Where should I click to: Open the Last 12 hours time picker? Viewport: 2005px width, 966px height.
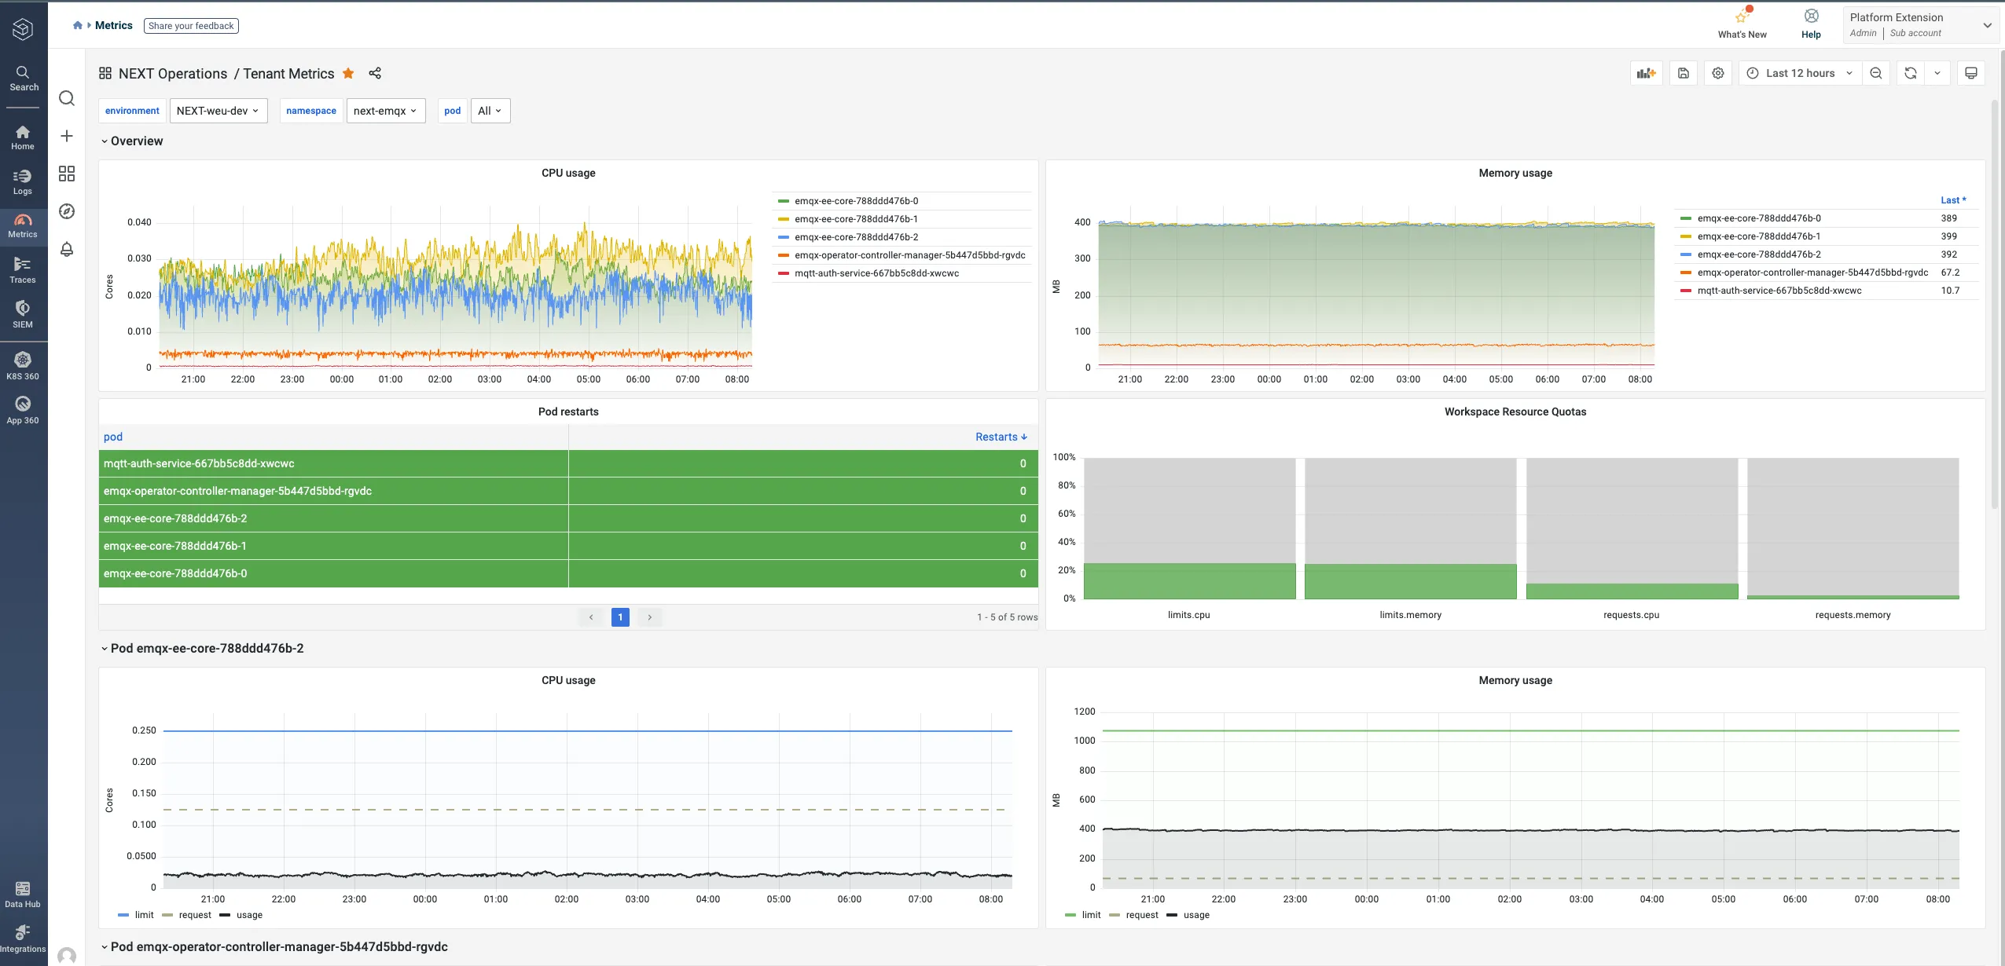coord(1800,73)
